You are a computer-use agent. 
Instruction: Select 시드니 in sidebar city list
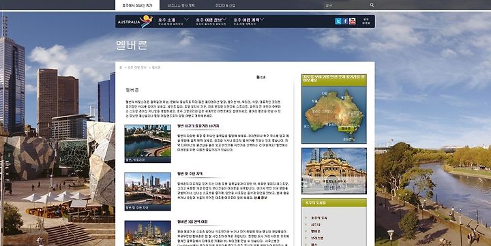coord(315,224)
